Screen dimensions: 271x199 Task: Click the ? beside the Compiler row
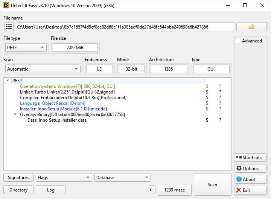click(220, 98)
